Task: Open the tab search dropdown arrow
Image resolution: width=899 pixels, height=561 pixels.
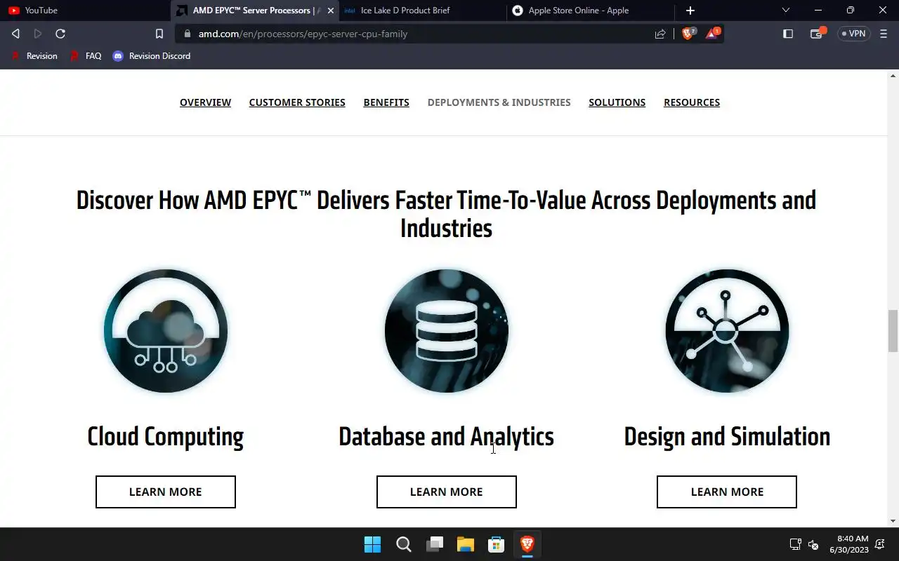Action: (x=786, y=10)
